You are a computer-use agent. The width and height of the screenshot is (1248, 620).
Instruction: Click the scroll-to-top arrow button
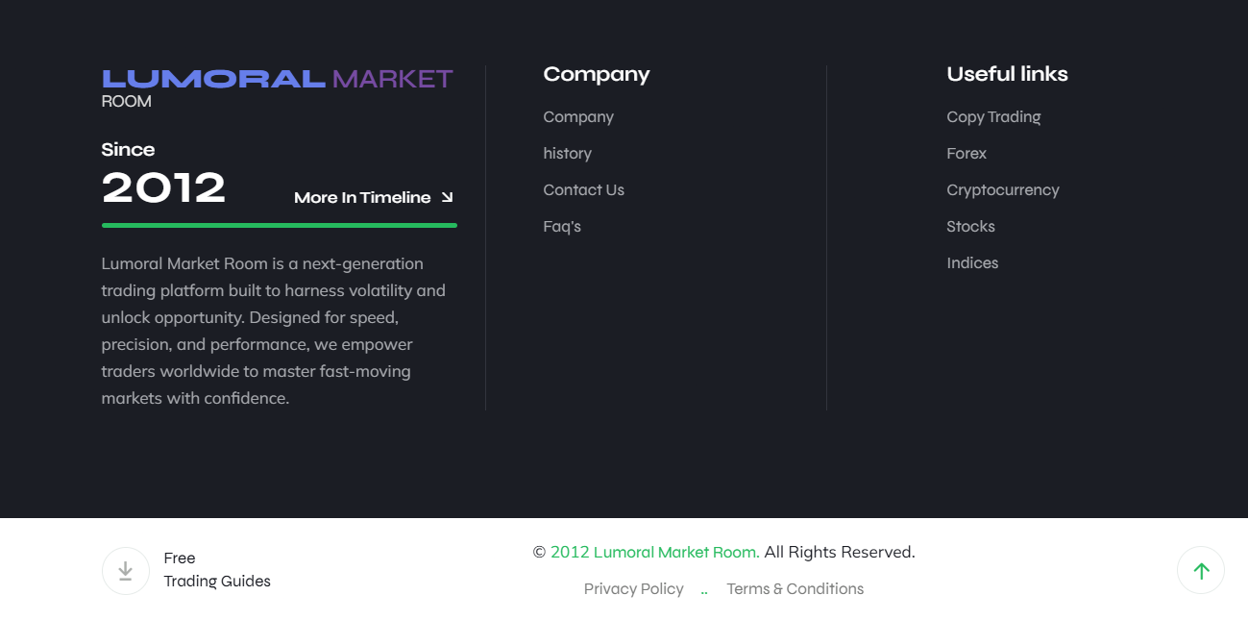click(x=1200, y=571)
